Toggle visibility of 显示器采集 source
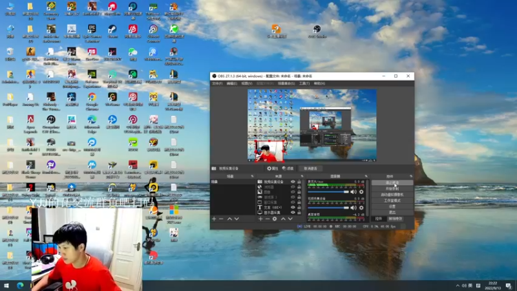This screenshot has width=517, height=291. pos(293,213)
